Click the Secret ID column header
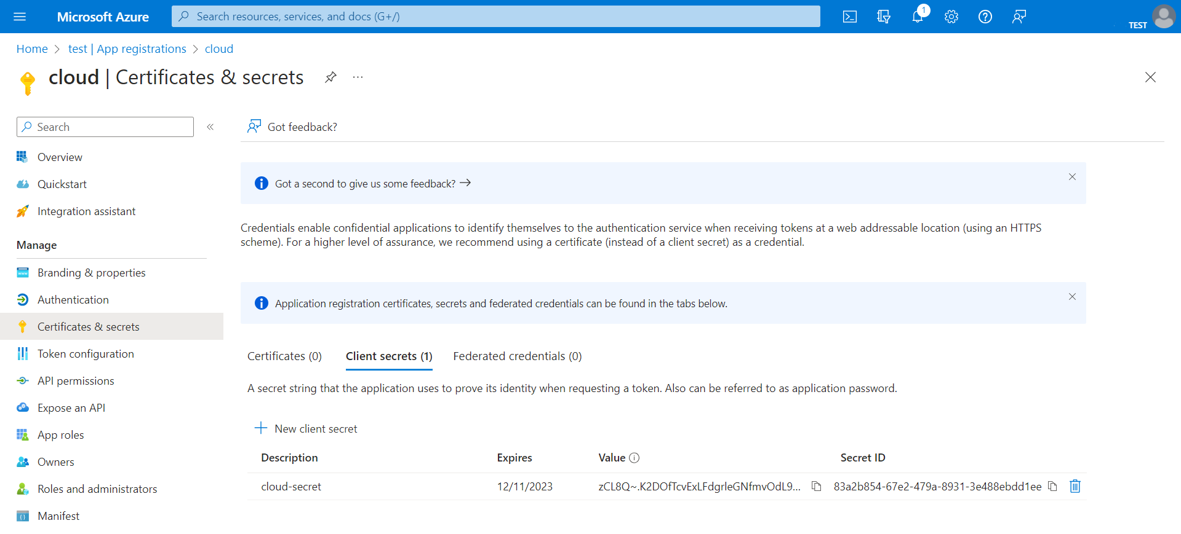The image size is (1181, 534). [x=863, y=458]
